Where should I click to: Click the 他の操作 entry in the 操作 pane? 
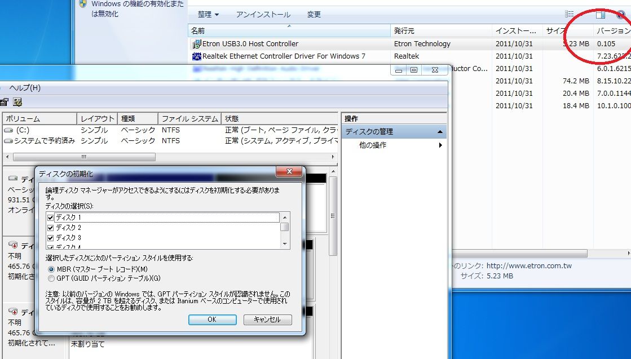(373, 145)
